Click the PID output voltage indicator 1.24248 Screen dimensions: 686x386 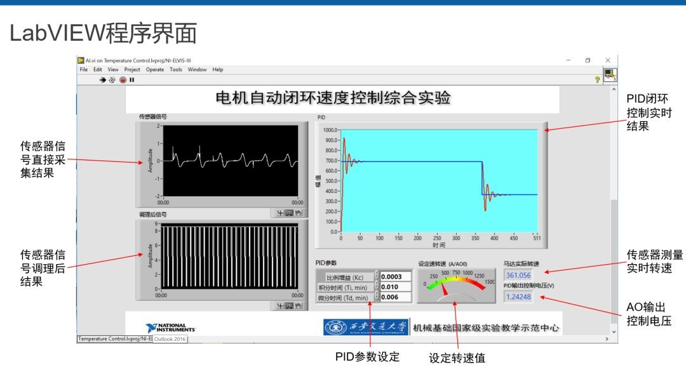pos(518,297)
